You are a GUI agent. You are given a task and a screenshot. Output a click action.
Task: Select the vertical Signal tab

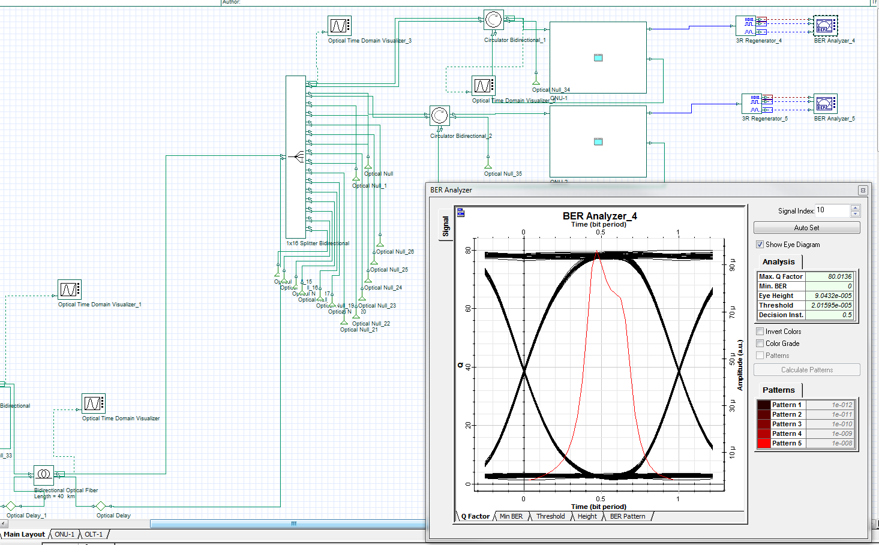445,226
